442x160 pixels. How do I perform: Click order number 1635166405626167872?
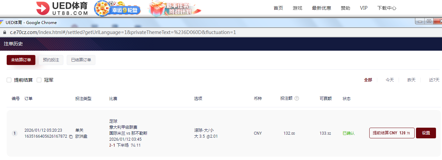46,136
